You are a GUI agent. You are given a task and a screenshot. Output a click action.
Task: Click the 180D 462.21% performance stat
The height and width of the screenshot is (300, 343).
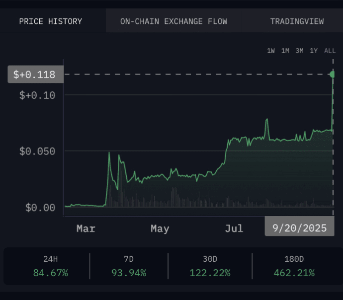coord(294,267)
